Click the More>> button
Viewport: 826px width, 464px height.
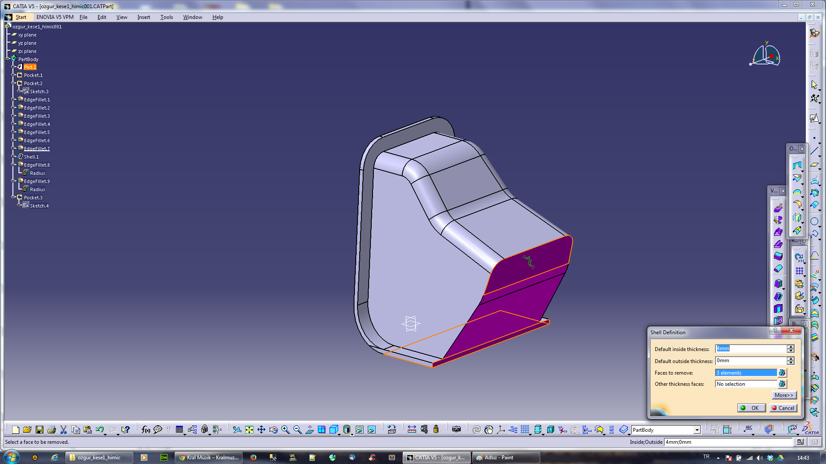click(x=783, y=395)
